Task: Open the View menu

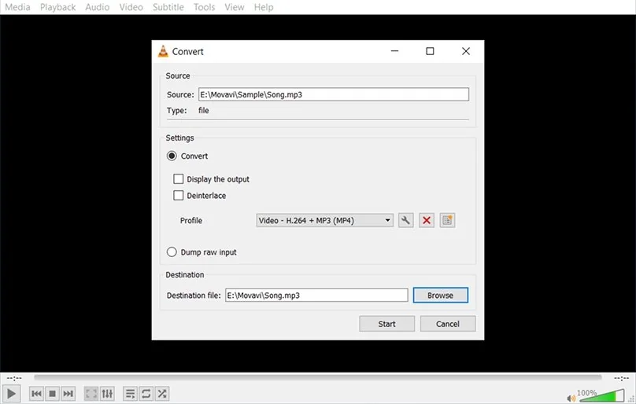Action: (235, 7)
